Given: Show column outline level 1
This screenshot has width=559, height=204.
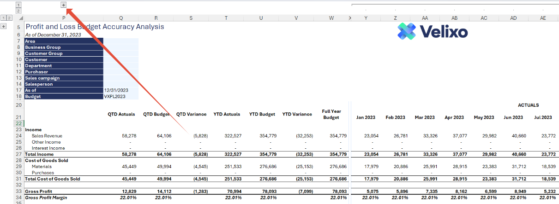Looking at the screenshot, I should tap(18, 4).
